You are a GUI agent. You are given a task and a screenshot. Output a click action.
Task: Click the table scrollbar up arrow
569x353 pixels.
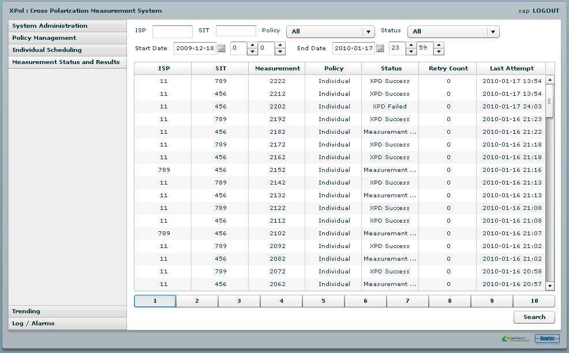pos(549,81)
